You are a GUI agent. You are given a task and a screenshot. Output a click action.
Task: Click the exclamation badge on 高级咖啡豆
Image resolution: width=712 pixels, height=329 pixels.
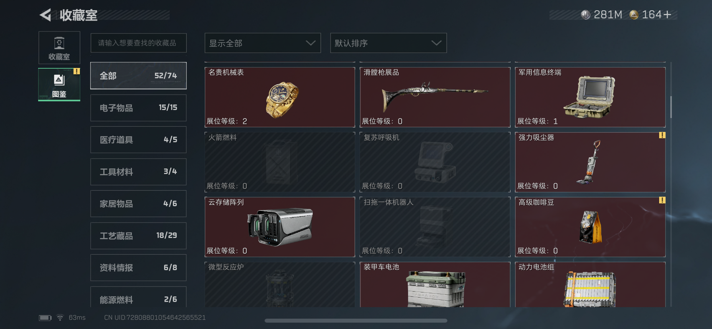[x=662, y=200]
